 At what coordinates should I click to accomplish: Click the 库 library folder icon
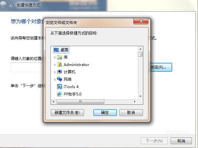tap(60, 57)
